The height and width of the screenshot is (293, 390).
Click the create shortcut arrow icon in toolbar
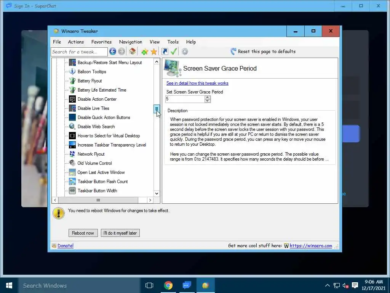165,52
